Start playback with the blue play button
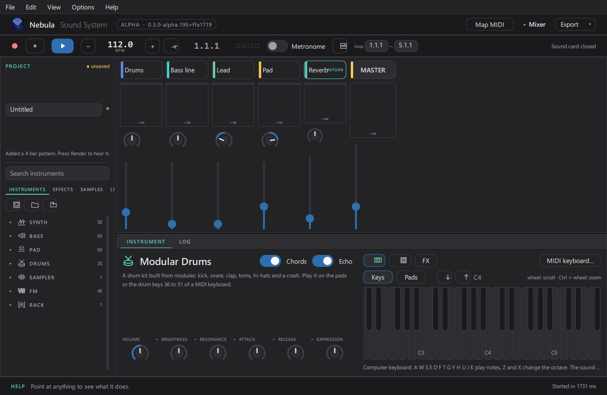Viewport: 607px width, 395px height. (63, 46)
